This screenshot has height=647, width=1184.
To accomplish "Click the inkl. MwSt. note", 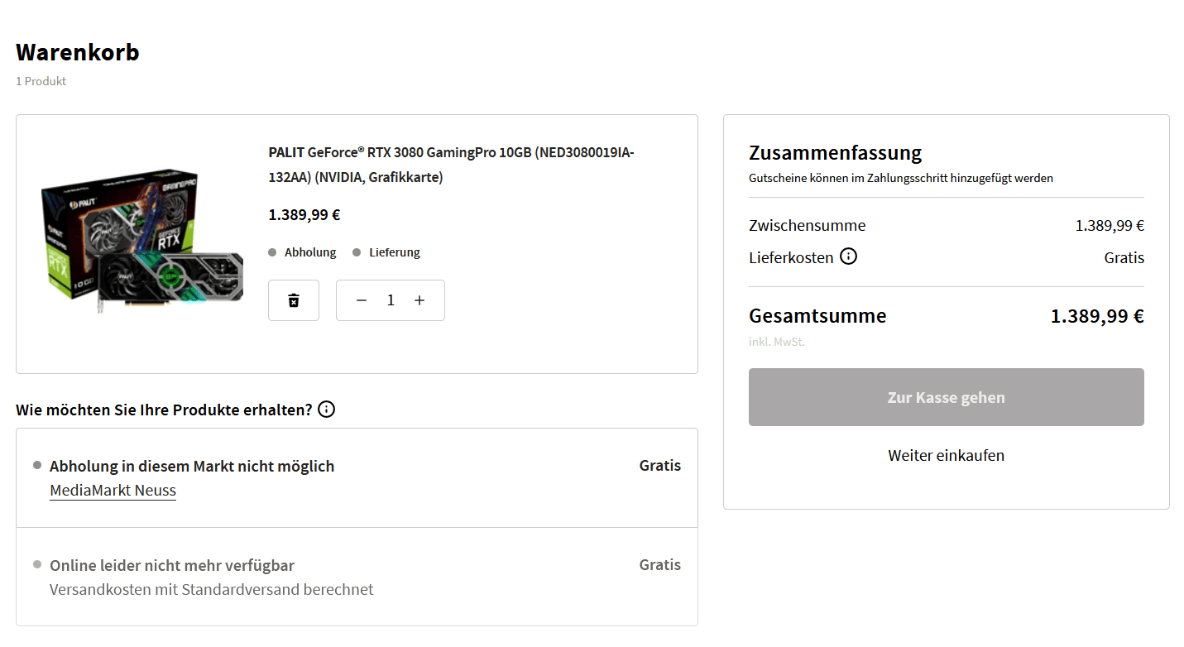I will click(777, 342).
